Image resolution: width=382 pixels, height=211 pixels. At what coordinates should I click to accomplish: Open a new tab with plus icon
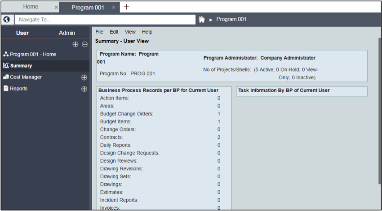(127, 7)
